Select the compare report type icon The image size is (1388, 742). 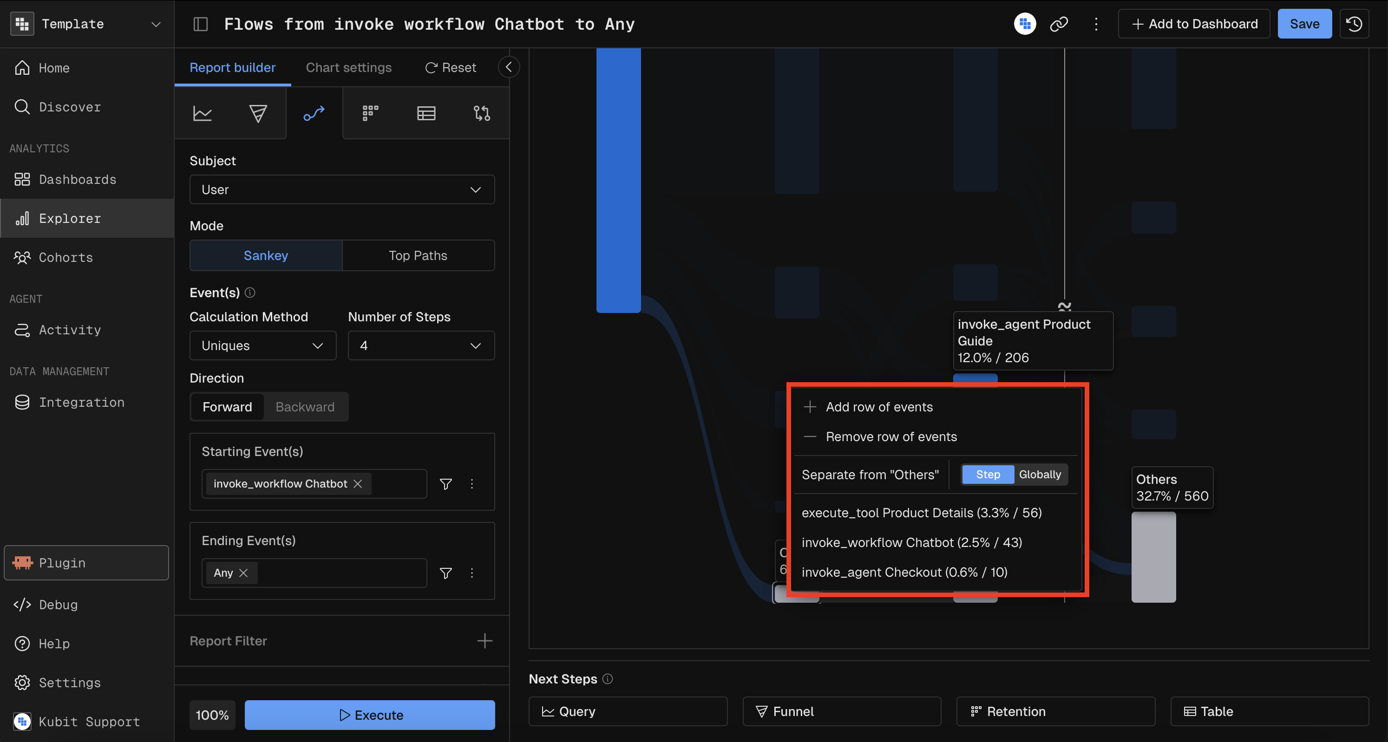[x=482, y=113]
